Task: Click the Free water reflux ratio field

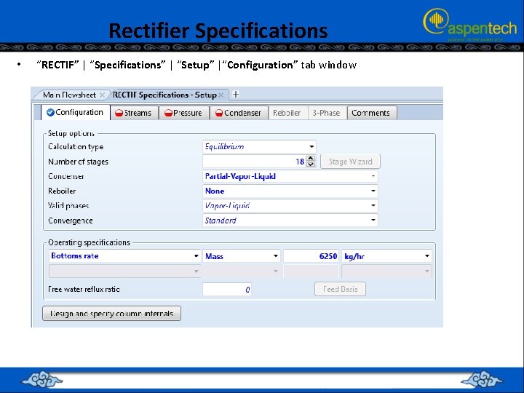Action: [x=227, y=290]
